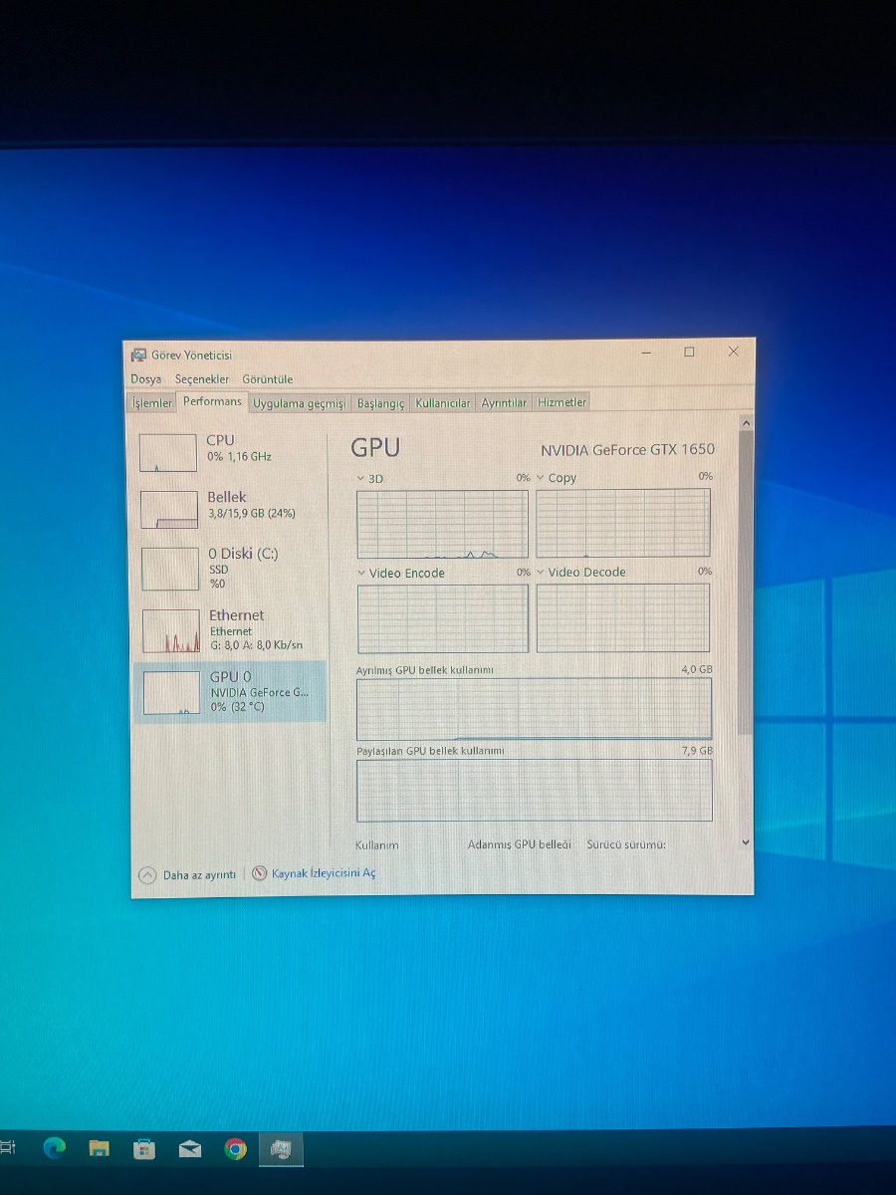896x1195 pixels.
Task: Click the Video Decode usage graph
Action: click(x=623, y=617)
